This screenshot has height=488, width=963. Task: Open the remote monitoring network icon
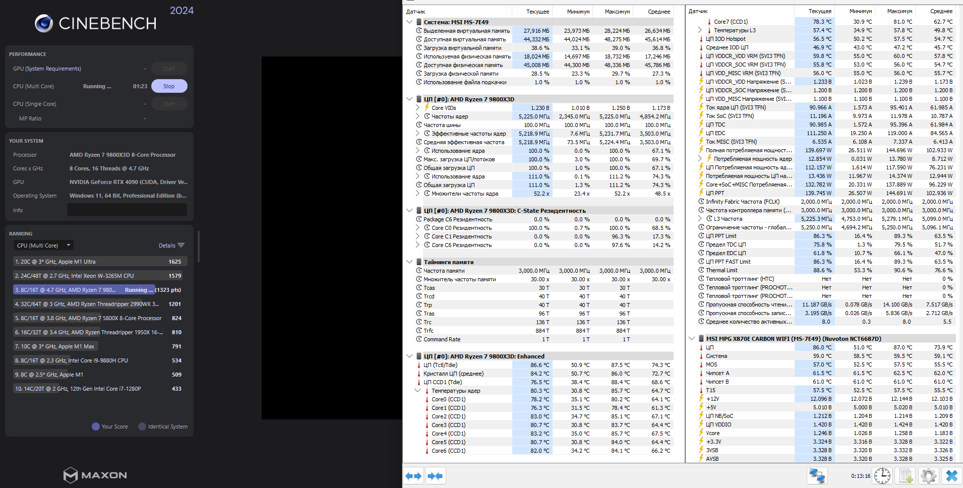click(x=817, y=476)
